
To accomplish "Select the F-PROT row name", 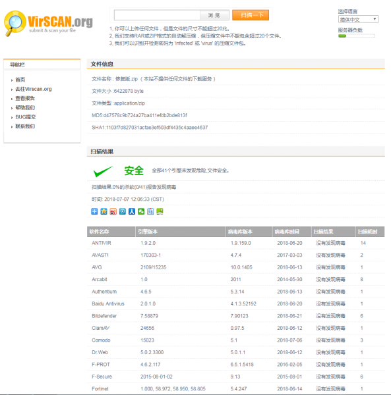I will 101,365.
